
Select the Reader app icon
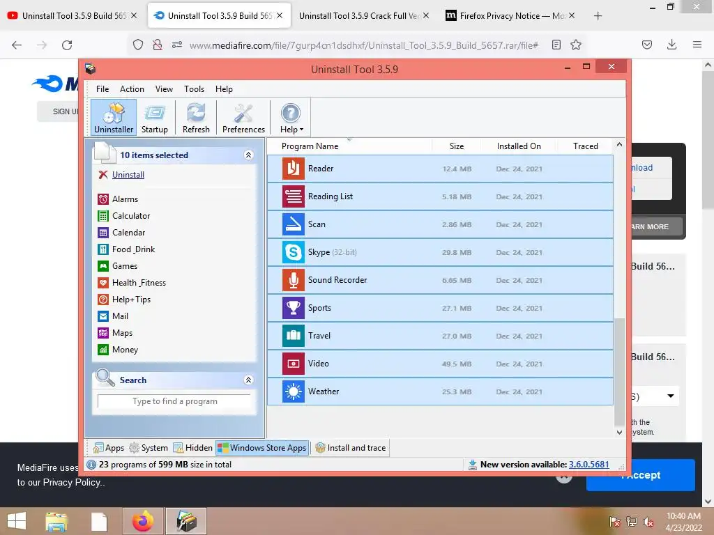[294, 169]
